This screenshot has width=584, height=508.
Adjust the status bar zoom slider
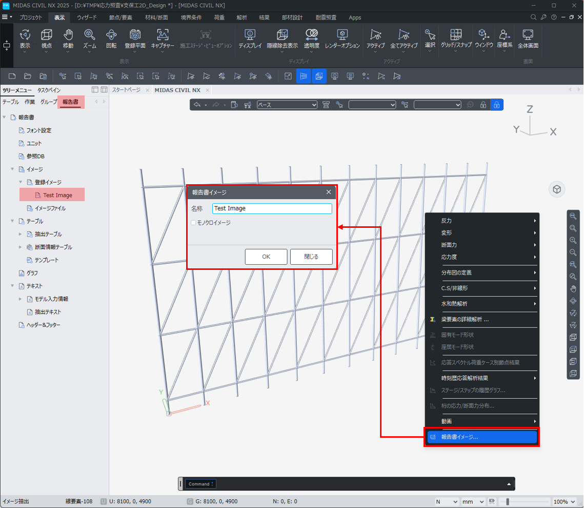click(507, 502)
